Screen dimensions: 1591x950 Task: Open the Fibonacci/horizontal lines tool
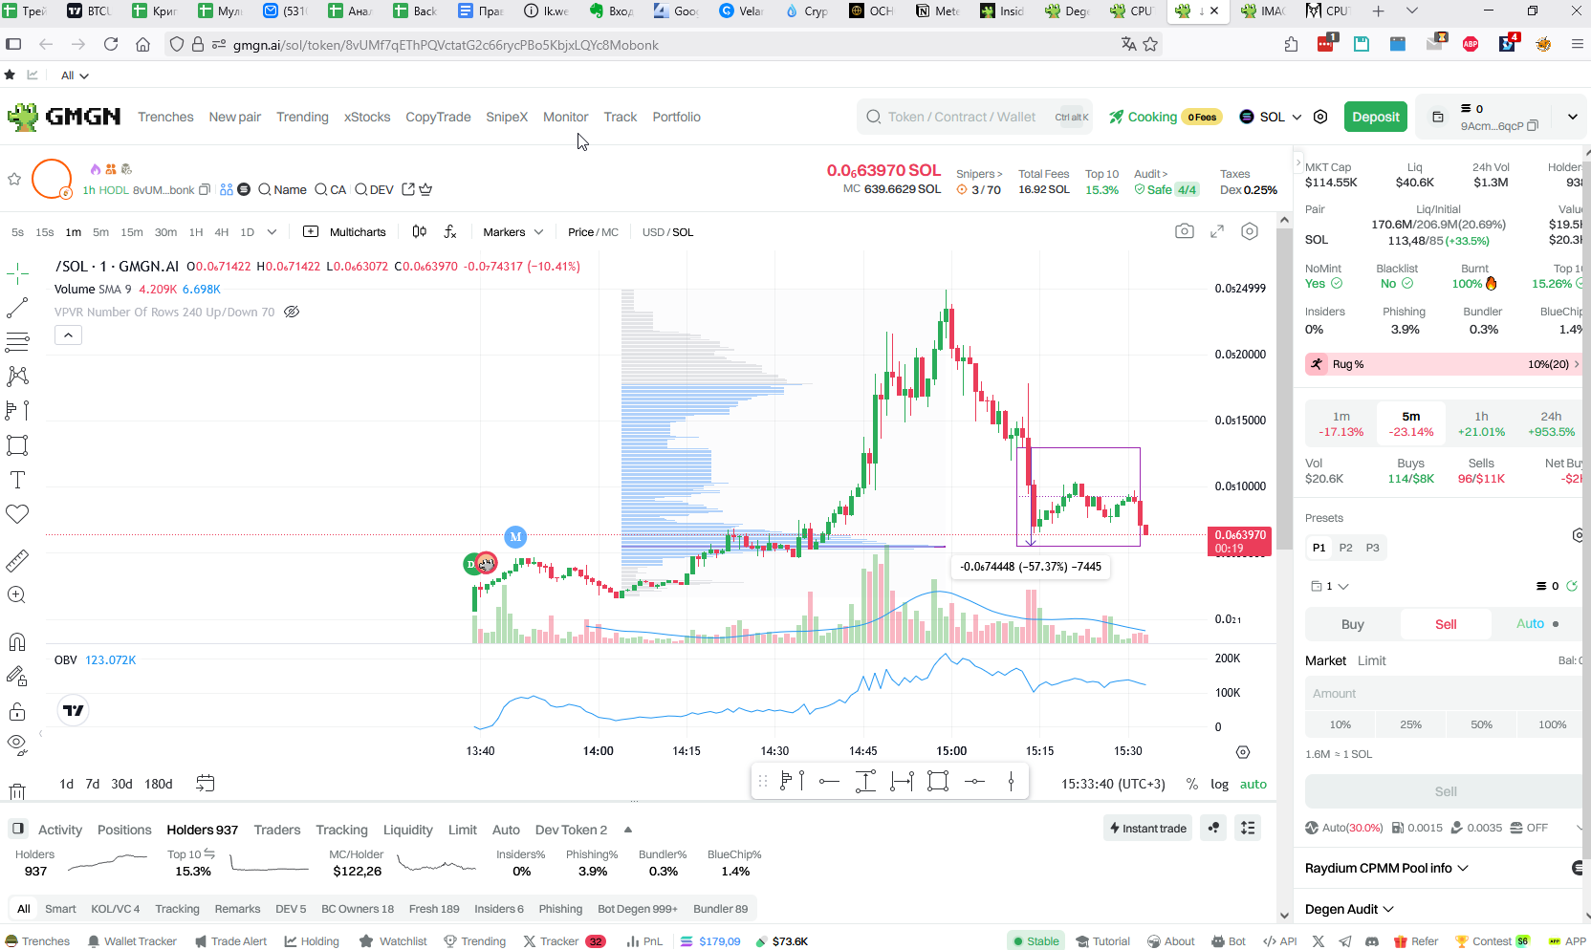[17, 341]
